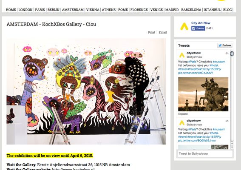Open the pic.twitter.com/EQGW53Jnrm link
Image resolution: width=241 pixels, height=170 pixels.
point(197,141)
